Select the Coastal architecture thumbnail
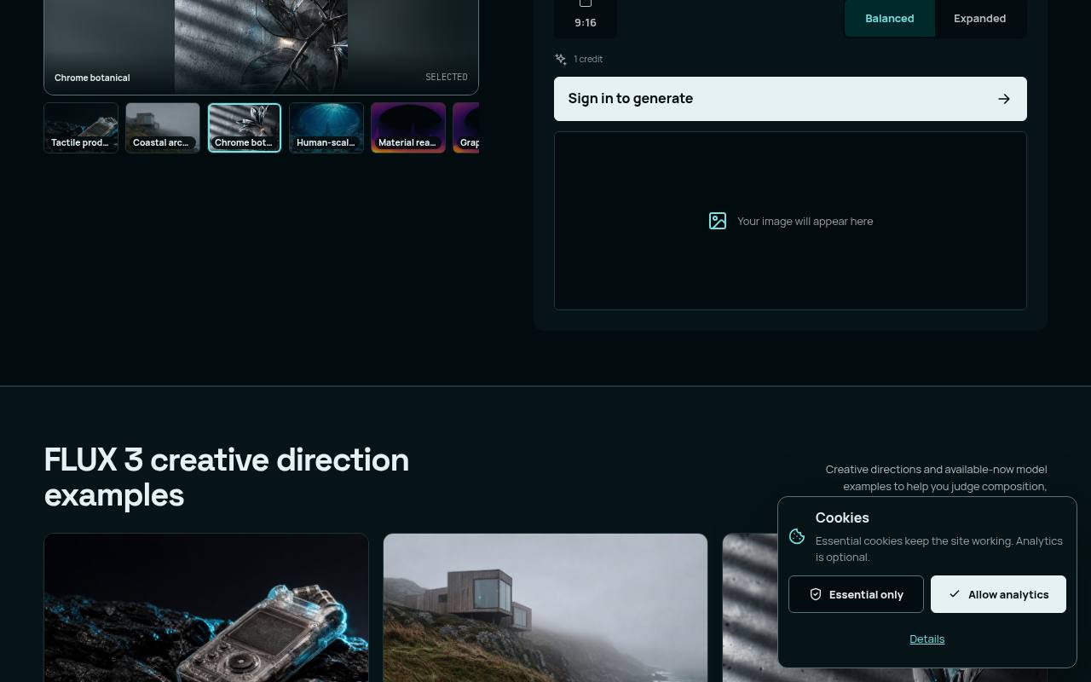Viewport: 1091px width, 682px height. 163,128
